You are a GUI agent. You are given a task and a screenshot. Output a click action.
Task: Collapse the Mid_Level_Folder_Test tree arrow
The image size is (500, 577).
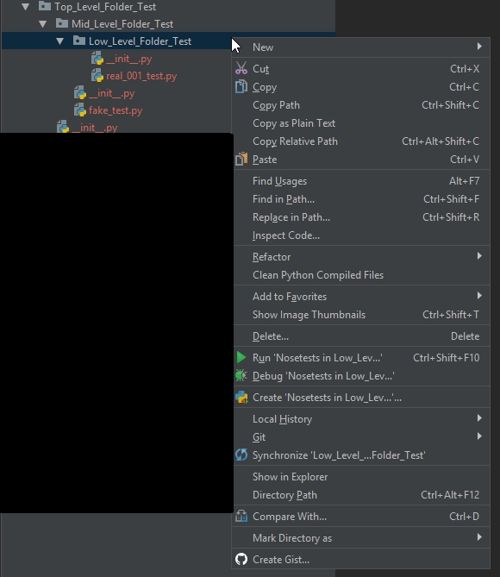43,24
